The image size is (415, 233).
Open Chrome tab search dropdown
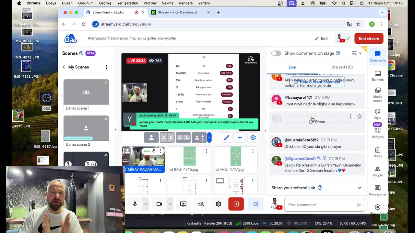pyautogui.click(x=382, y=12)
